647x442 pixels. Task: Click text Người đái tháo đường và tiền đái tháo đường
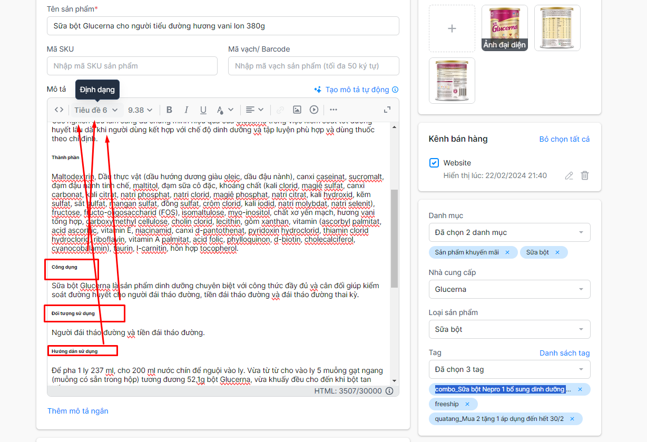click(128, 332)
